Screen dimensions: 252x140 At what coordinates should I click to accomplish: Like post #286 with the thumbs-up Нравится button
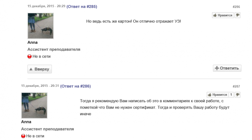coord(223,15)
